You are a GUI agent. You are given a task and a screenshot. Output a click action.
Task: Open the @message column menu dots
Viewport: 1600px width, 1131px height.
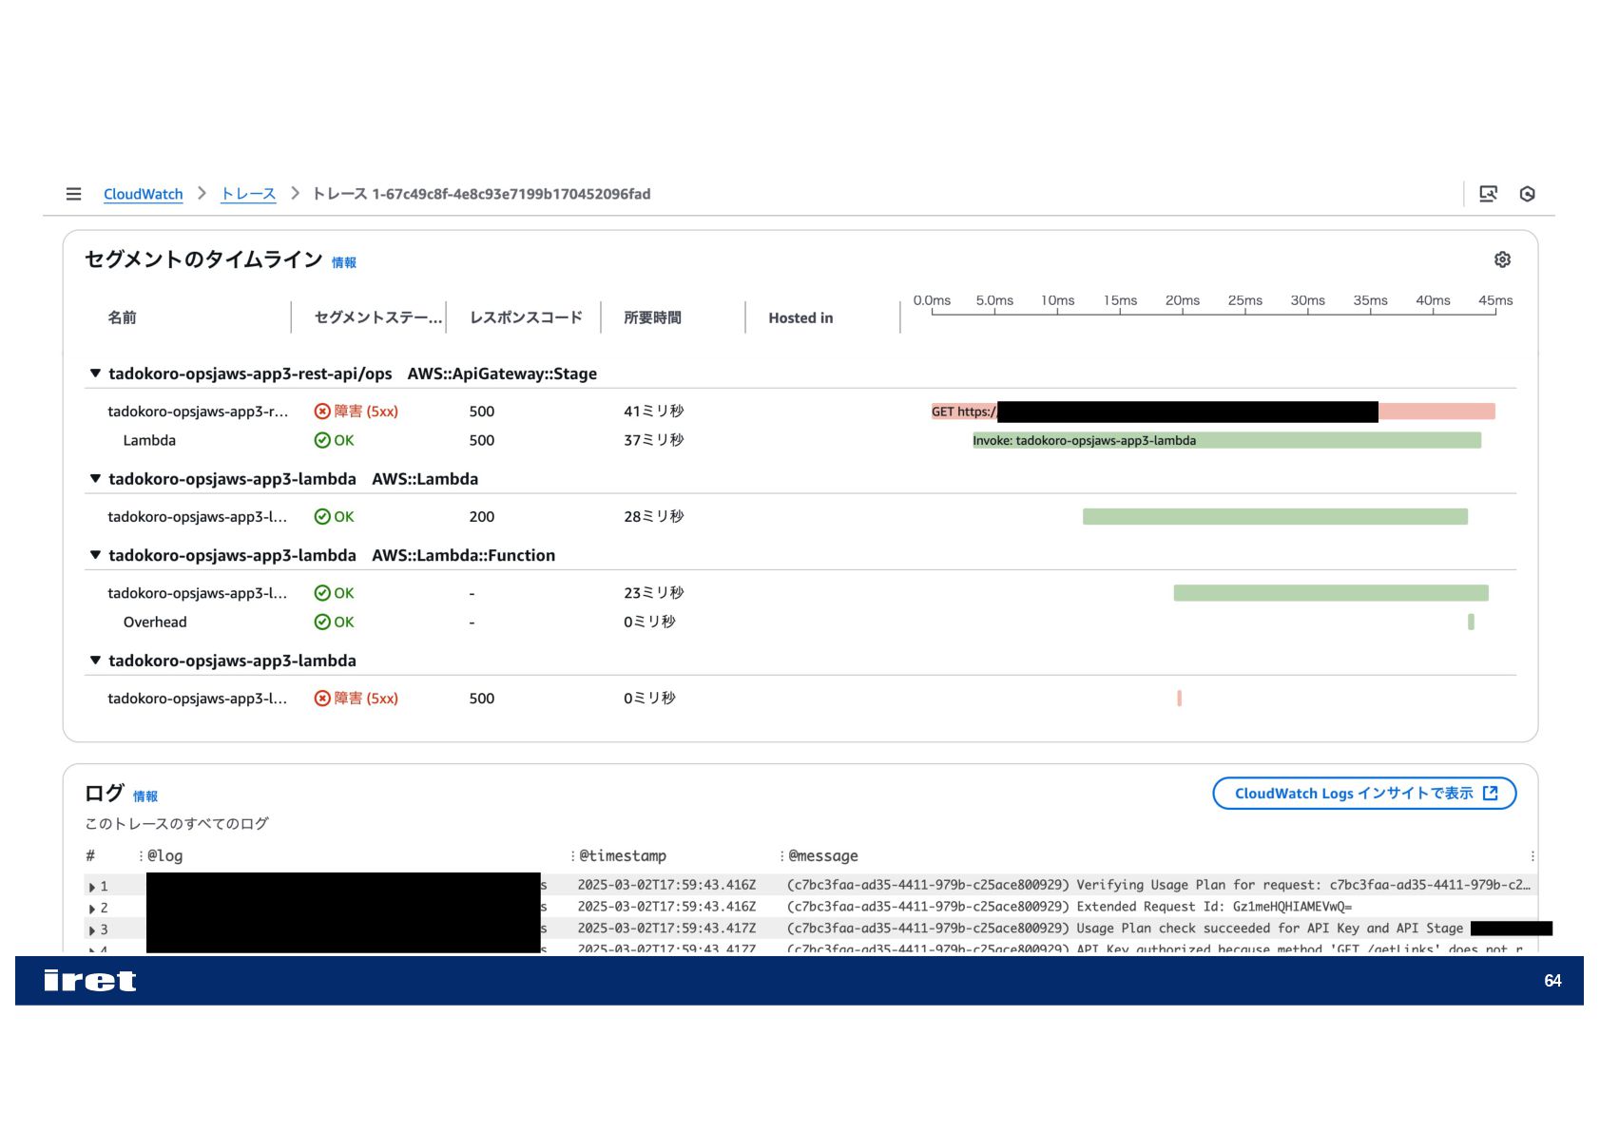coord(781,856)
